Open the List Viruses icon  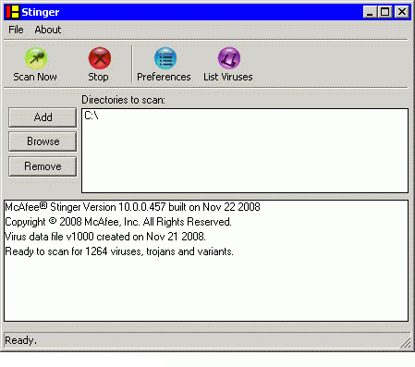click(x=229, y=58)
